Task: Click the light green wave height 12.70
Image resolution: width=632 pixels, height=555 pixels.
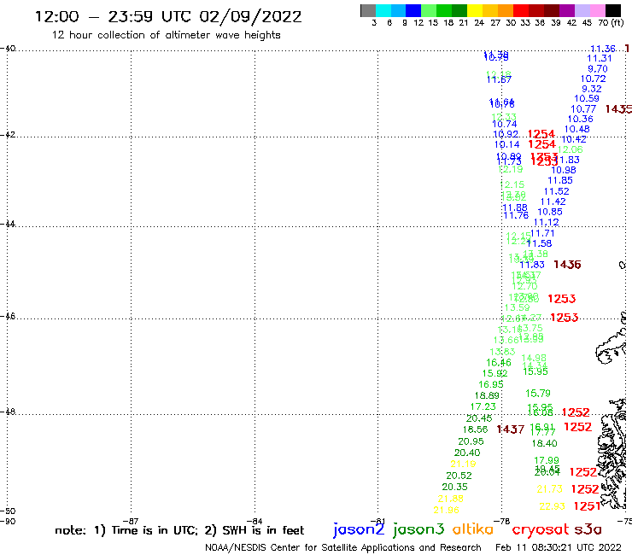Action: pos(524,287)
